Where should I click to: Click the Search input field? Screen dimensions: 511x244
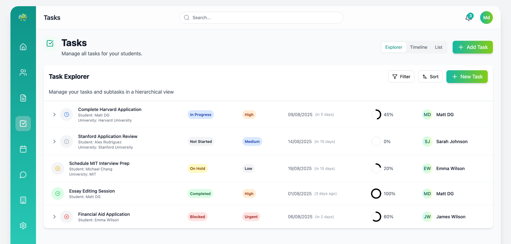pos(261,18)
